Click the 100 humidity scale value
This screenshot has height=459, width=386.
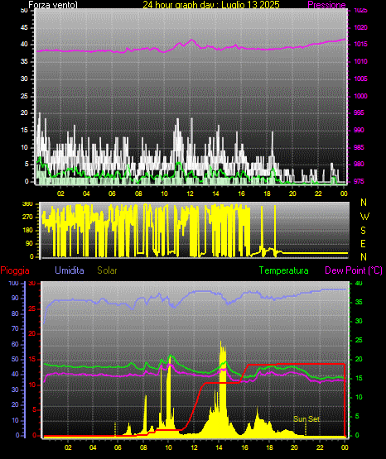click(13, 284)
